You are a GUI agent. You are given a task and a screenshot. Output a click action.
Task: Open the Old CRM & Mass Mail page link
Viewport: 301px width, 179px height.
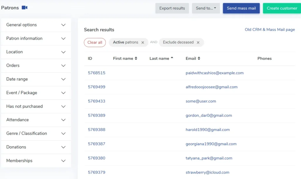(270, 30)
